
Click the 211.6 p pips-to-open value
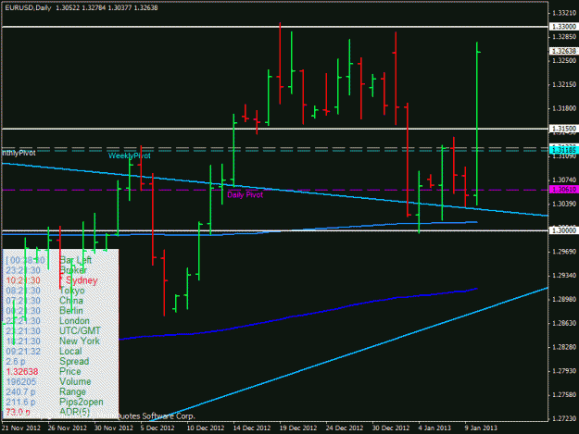coord(20,402)
